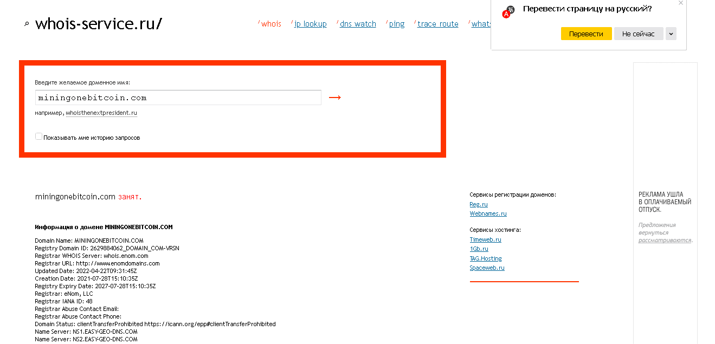Click the Не сейчас button
The image size is (715, 344).
point(638,34)
